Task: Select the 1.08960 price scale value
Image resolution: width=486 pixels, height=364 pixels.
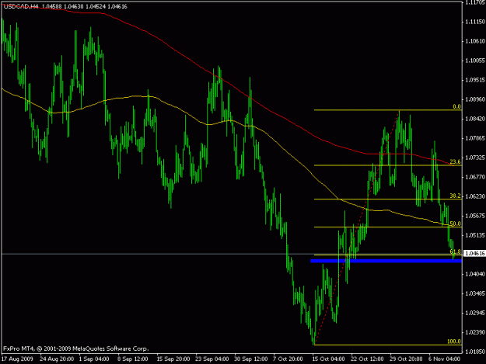Action: coord(475,99)
